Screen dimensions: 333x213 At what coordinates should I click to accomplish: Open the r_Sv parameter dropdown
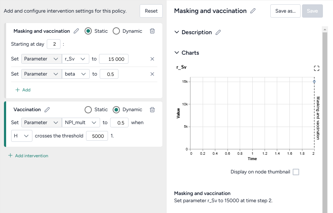point(76,59)
